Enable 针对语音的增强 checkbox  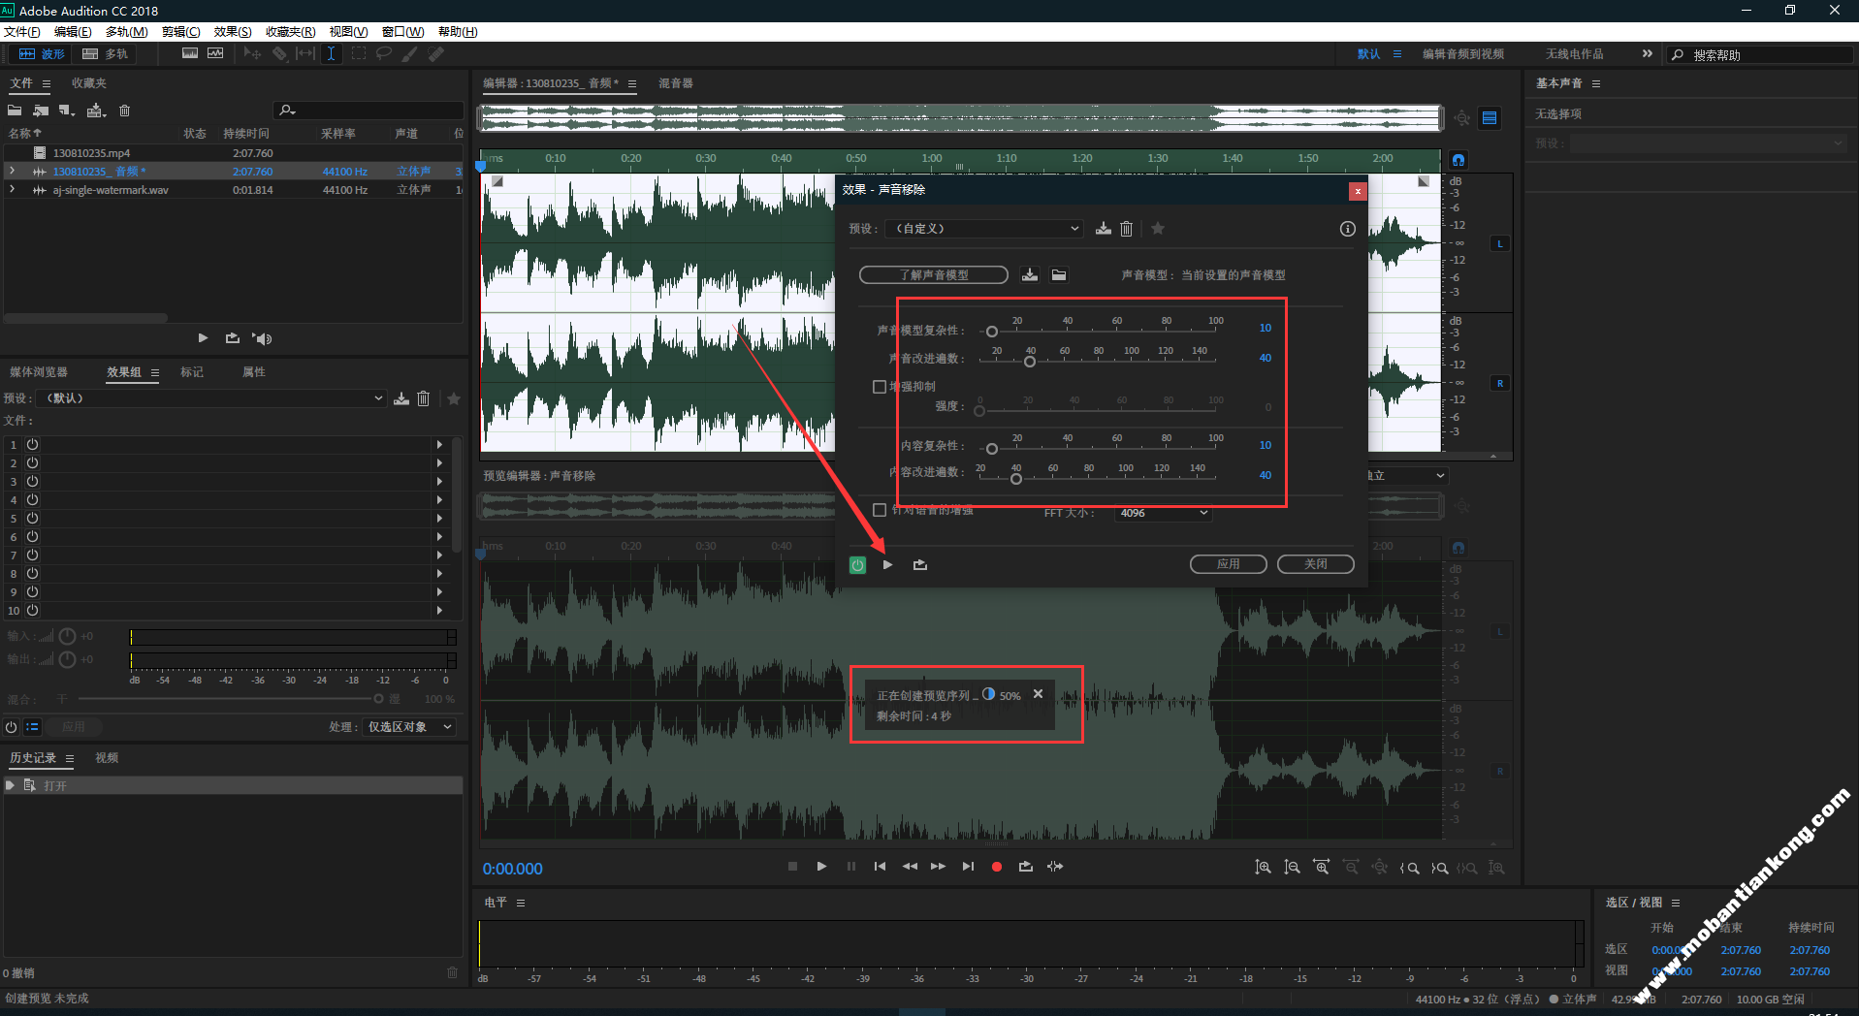[x=880, y=510]
